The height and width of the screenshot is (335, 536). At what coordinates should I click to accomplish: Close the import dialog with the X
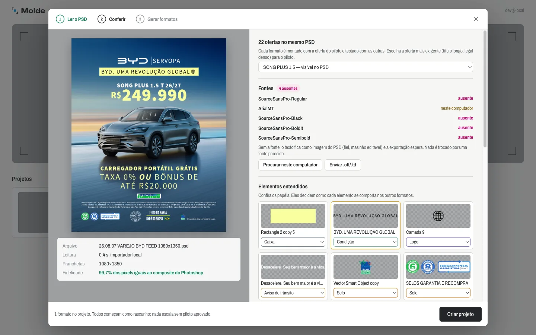(x=476, y=19)
